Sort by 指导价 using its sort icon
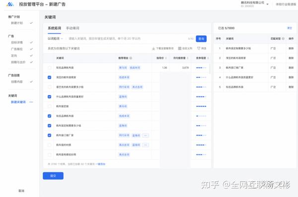The image size is (298, 197). (166, 58)
